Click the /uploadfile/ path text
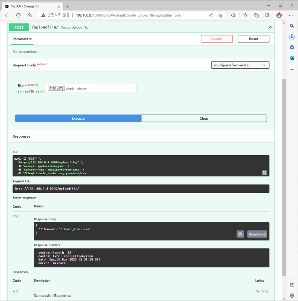Image resolution: width=298 pixels, height=301 pixels. coord(45,27)
